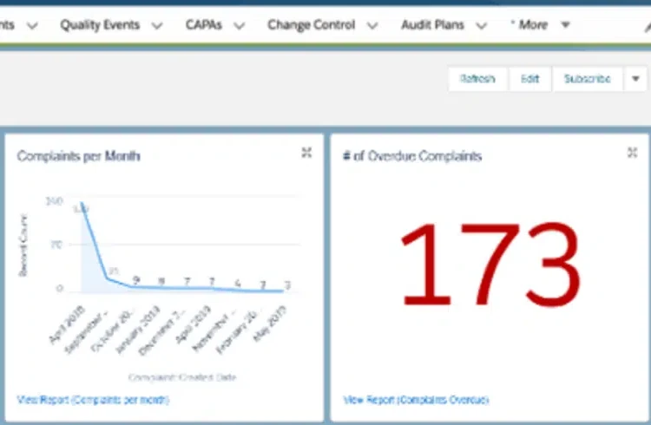Viewport: 651px width, 425px height.
Task: Click the Complaints per Month title
Action: tap(78, 156)
